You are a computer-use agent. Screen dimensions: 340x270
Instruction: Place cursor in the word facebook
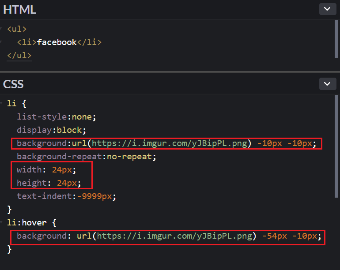tap(57, 42)
